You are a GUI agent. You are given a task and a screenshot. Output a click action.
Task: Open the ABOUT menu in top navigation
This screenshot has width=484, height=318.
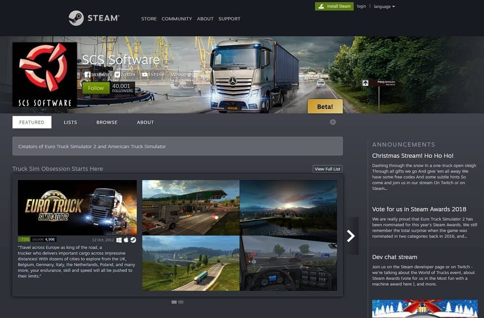pyautogui.click(x=205, y=19)
